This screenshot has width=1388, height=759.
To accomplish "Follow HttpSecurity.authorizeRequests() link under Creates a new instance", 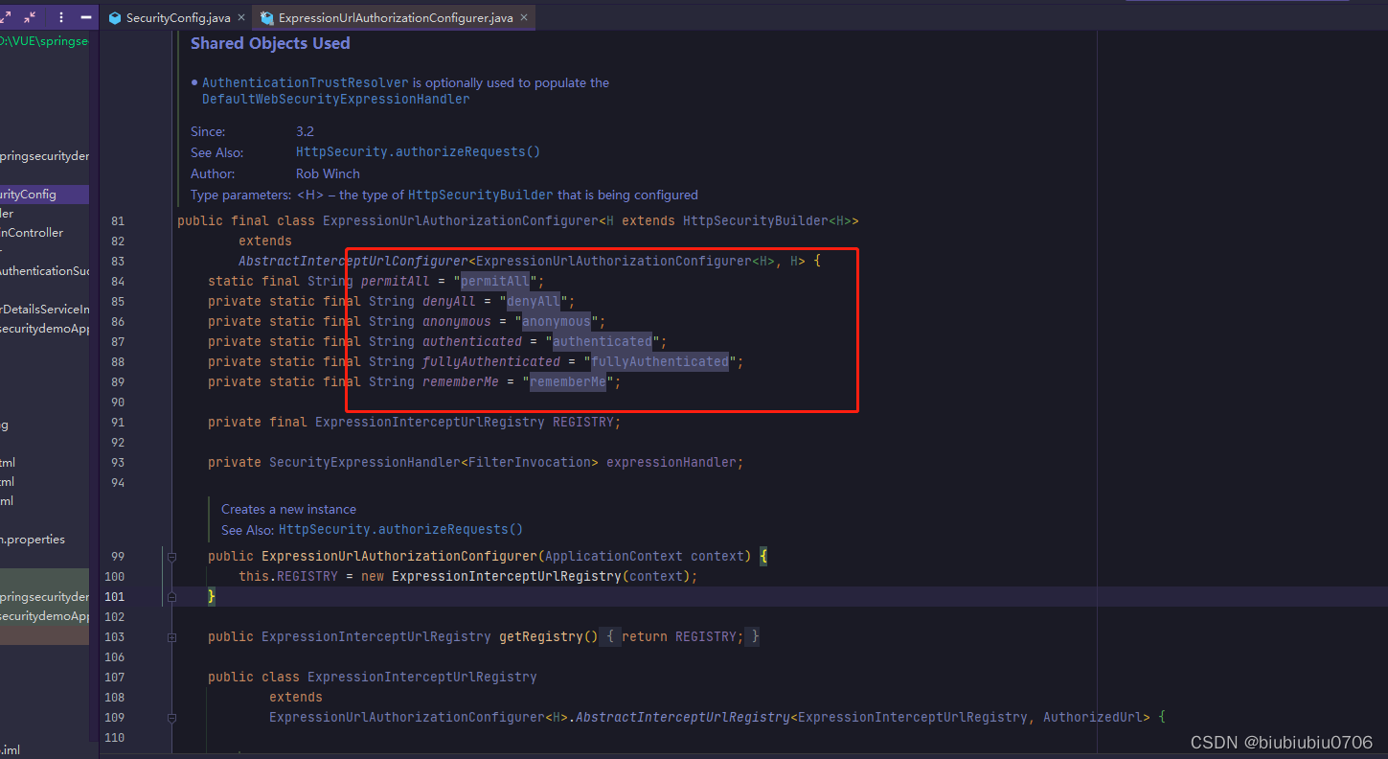I will [401, 529].
